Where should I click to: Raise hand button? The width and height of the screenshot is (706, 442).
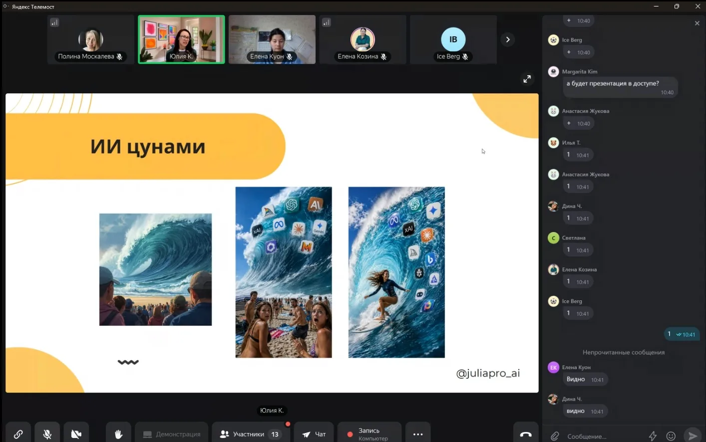point(118,434)
